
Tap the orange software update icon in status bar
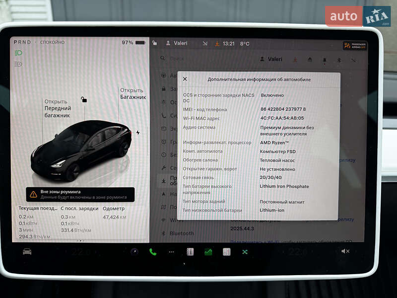point(217,43)
